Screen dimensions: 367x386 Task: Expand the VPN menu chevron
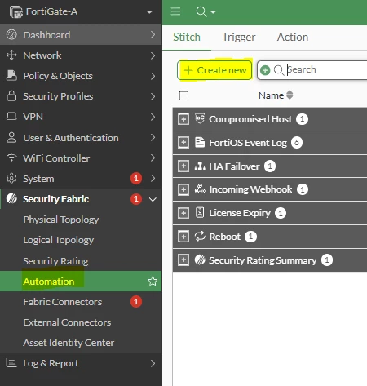pos(153,117)
